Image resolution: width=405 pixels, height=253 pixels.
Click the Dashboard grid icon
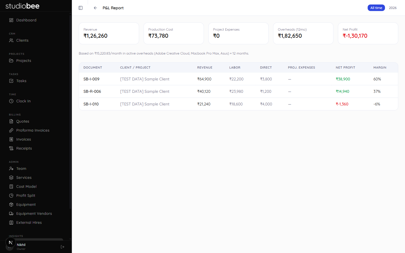11,20
